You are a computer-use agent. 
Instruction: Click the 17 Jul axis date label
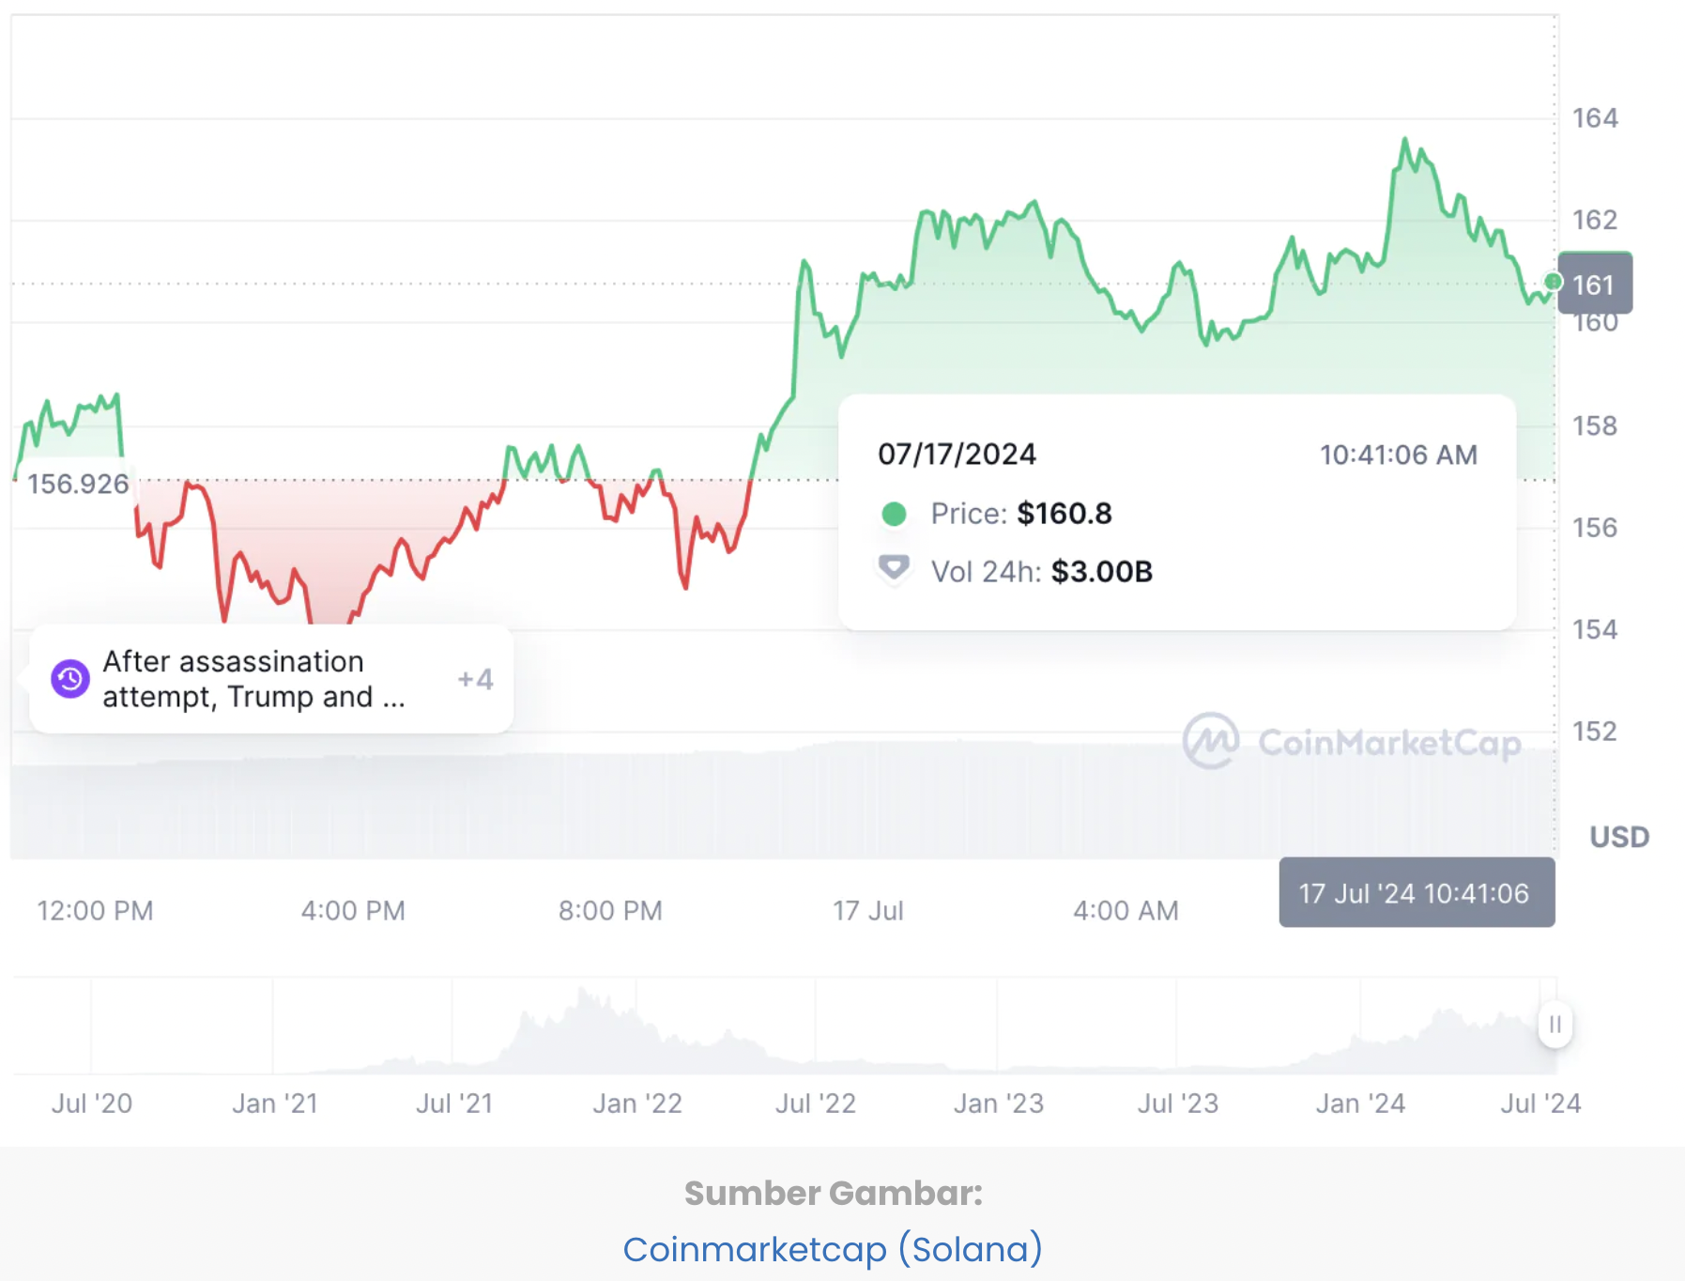[x=868, y=910]
